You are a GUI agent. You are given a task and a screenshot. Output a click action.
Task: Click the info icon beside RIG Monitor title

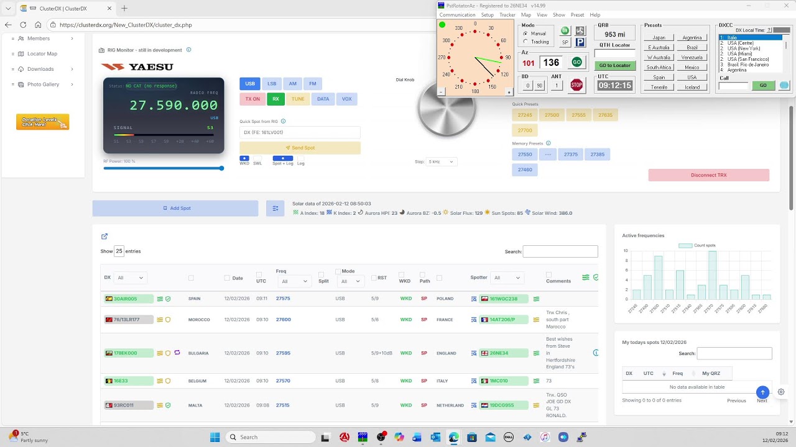[x=189, y=50]
